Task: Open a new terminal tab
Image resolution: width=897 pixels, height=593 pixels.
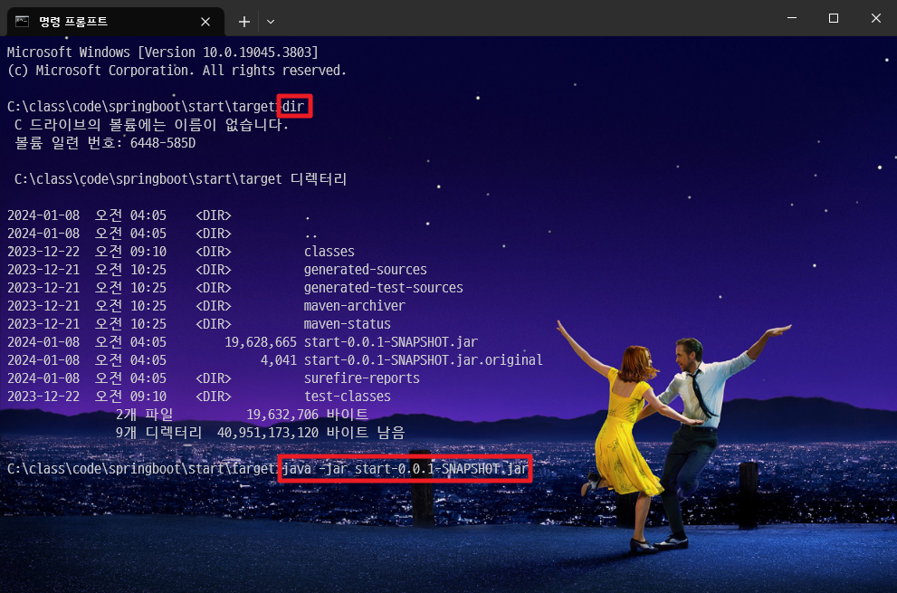Action: pyautogui.click(x=244, y=22)
